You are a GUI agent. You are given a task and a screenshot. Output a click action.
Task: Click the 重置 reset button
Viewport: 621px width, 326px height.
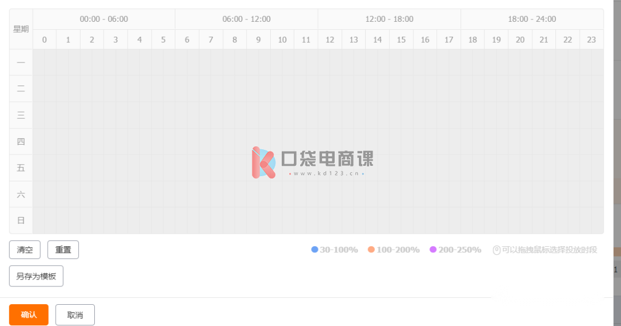point(63,250)
